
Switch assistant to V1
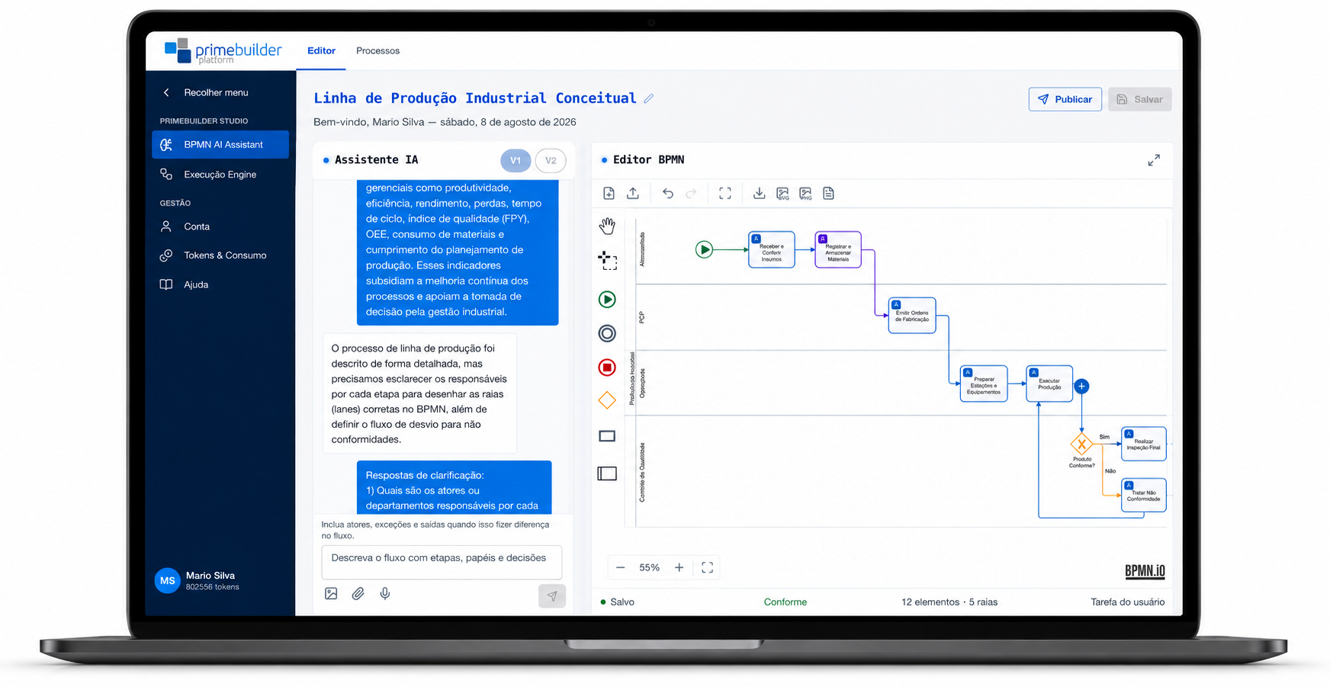point(516,160)
